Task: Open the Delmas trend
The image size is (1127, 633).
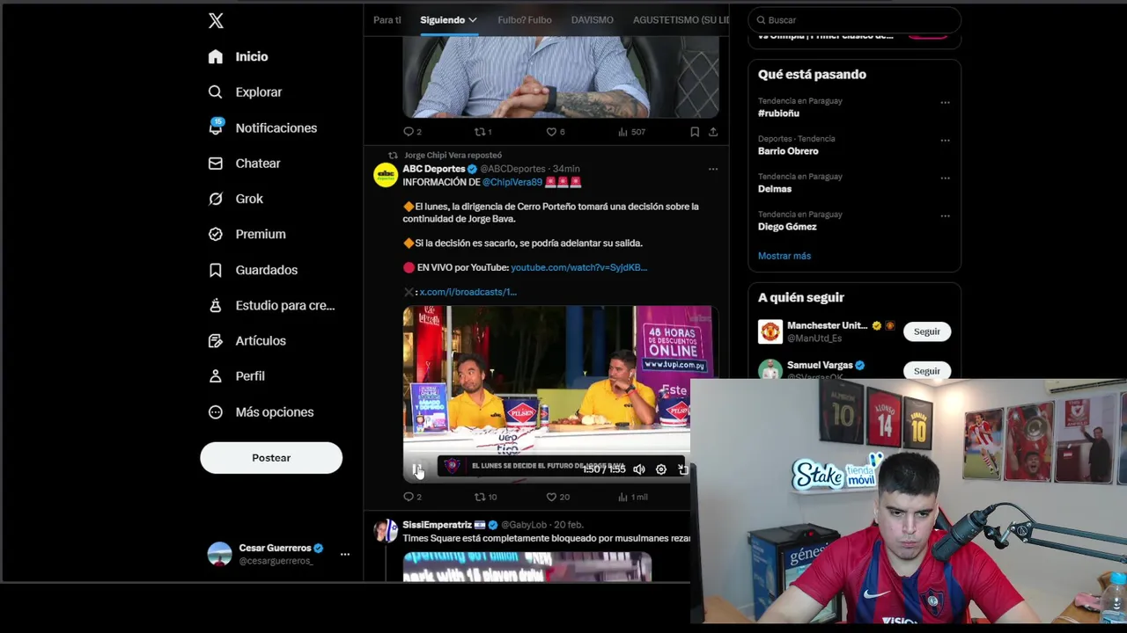Action: (x=775, y=189)
